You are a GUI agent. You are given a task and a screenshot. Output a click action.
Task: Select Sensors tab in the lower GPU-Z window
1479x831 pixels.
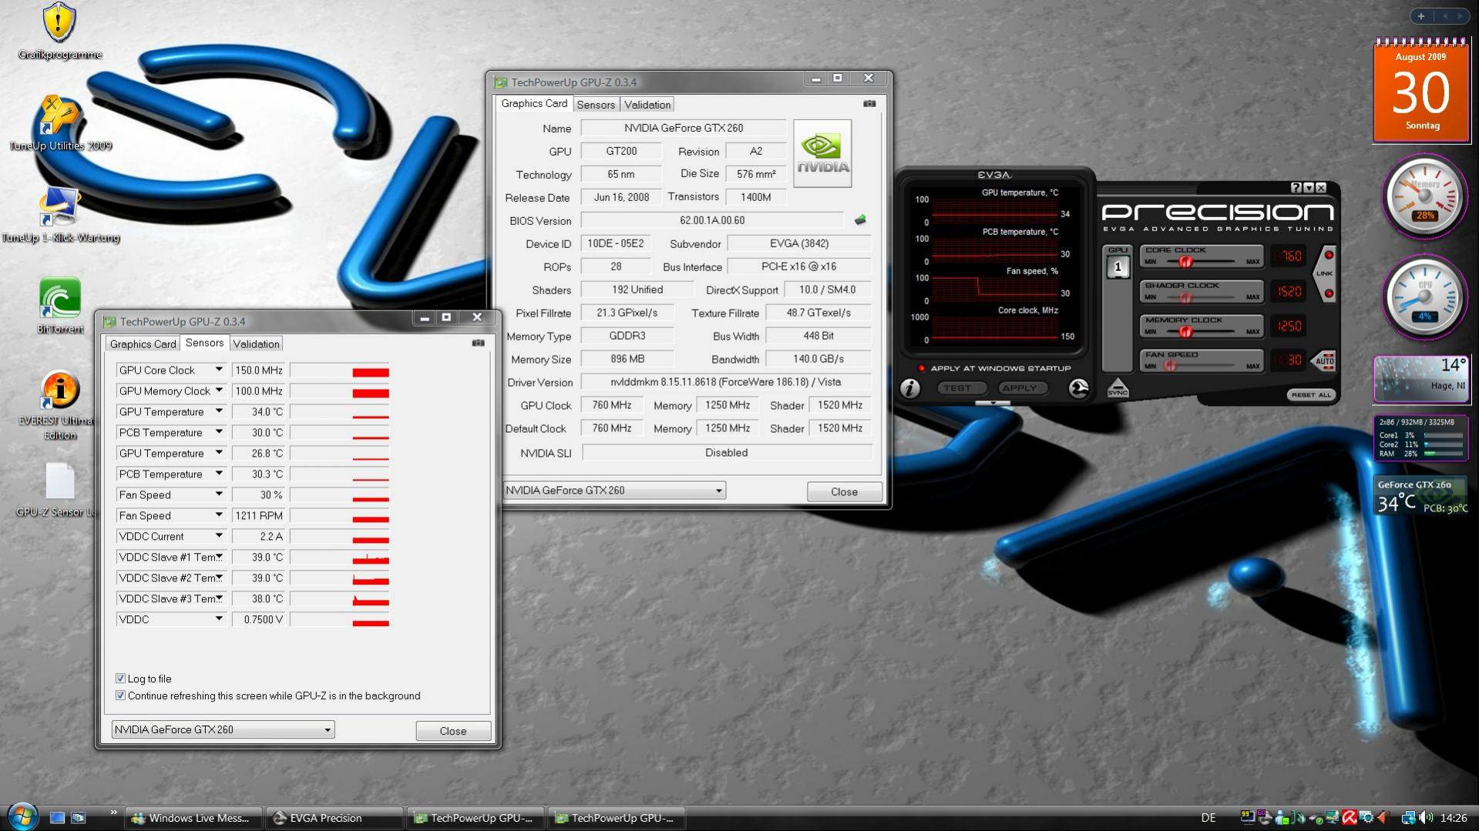(204, 343)
